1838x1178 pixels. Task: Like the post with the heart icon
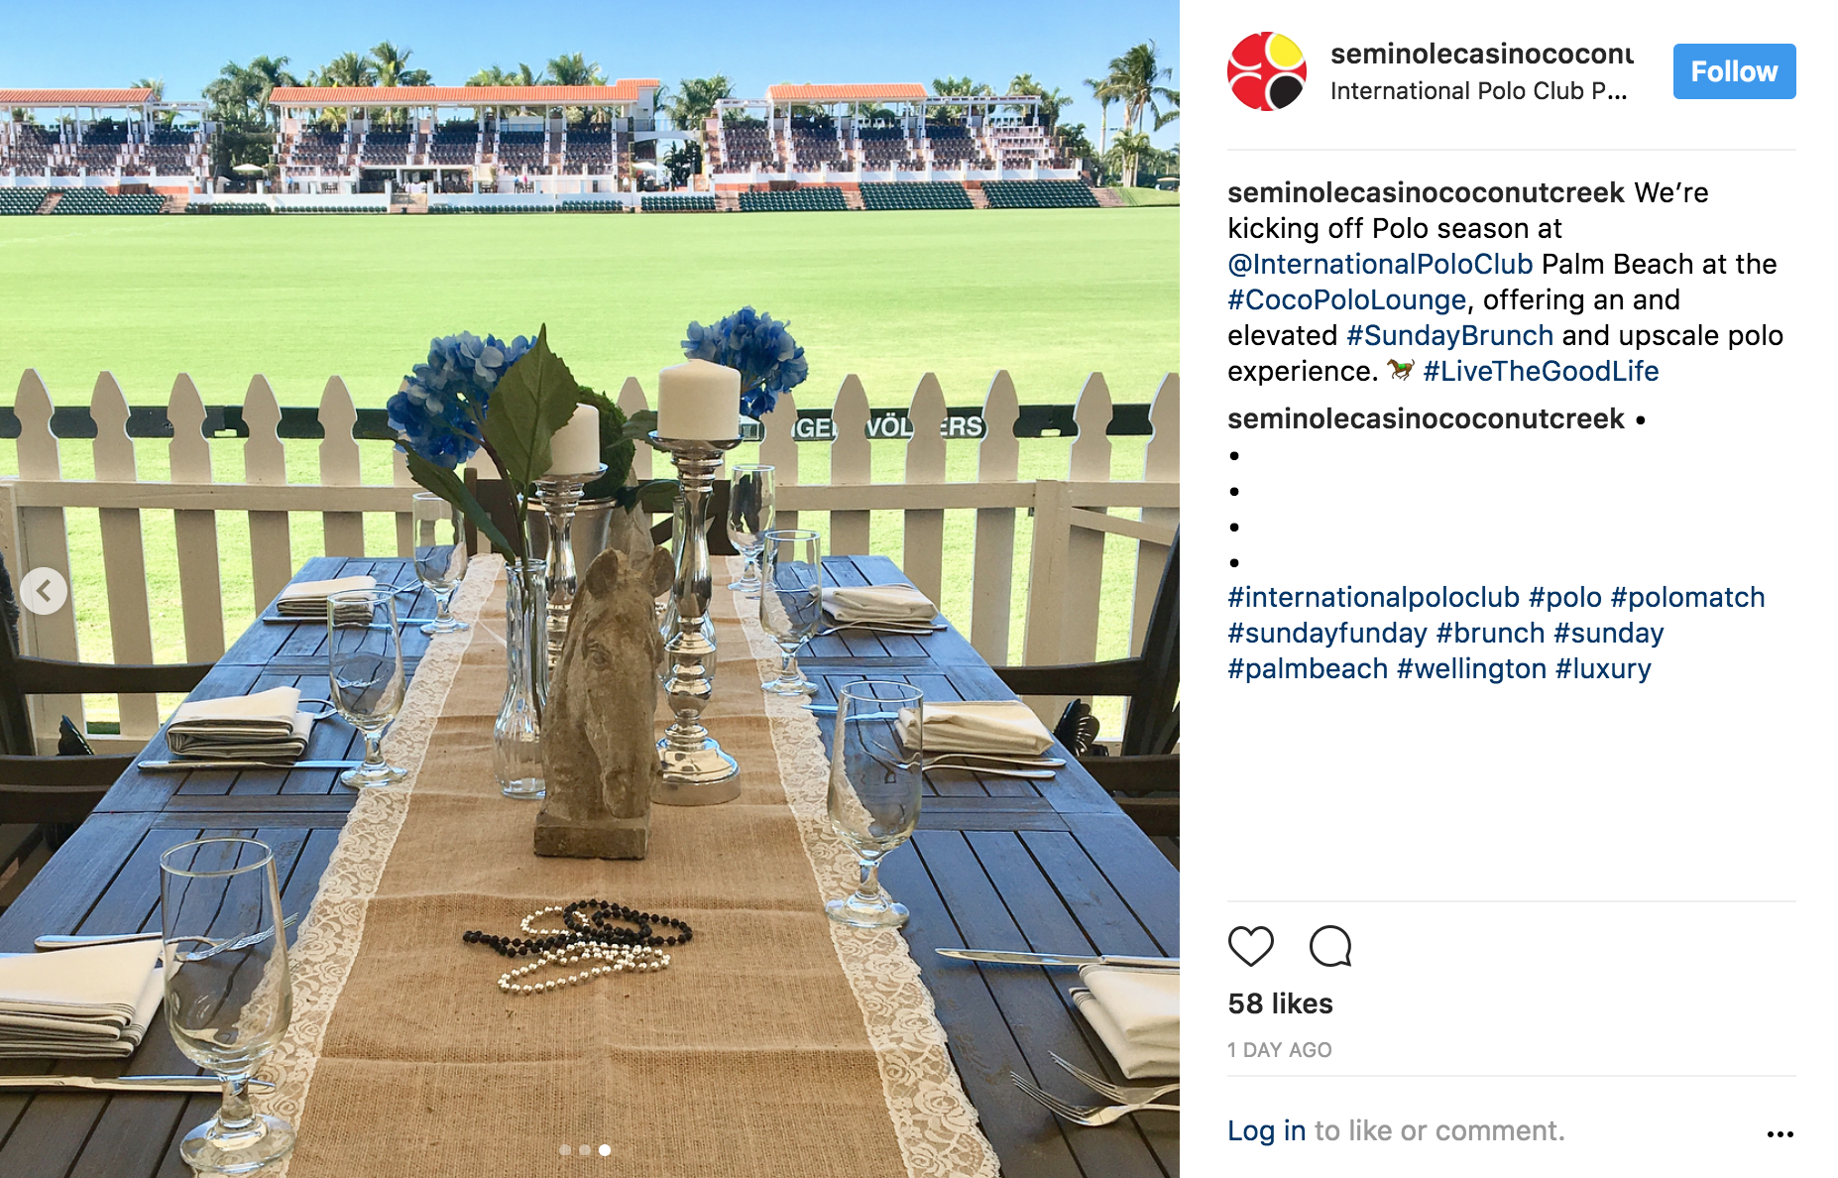1250,946
